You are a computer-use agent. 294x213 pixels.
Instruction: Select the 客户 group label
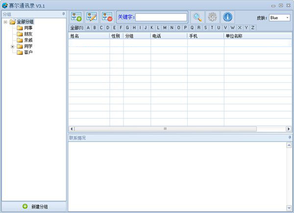coord(28,52)
